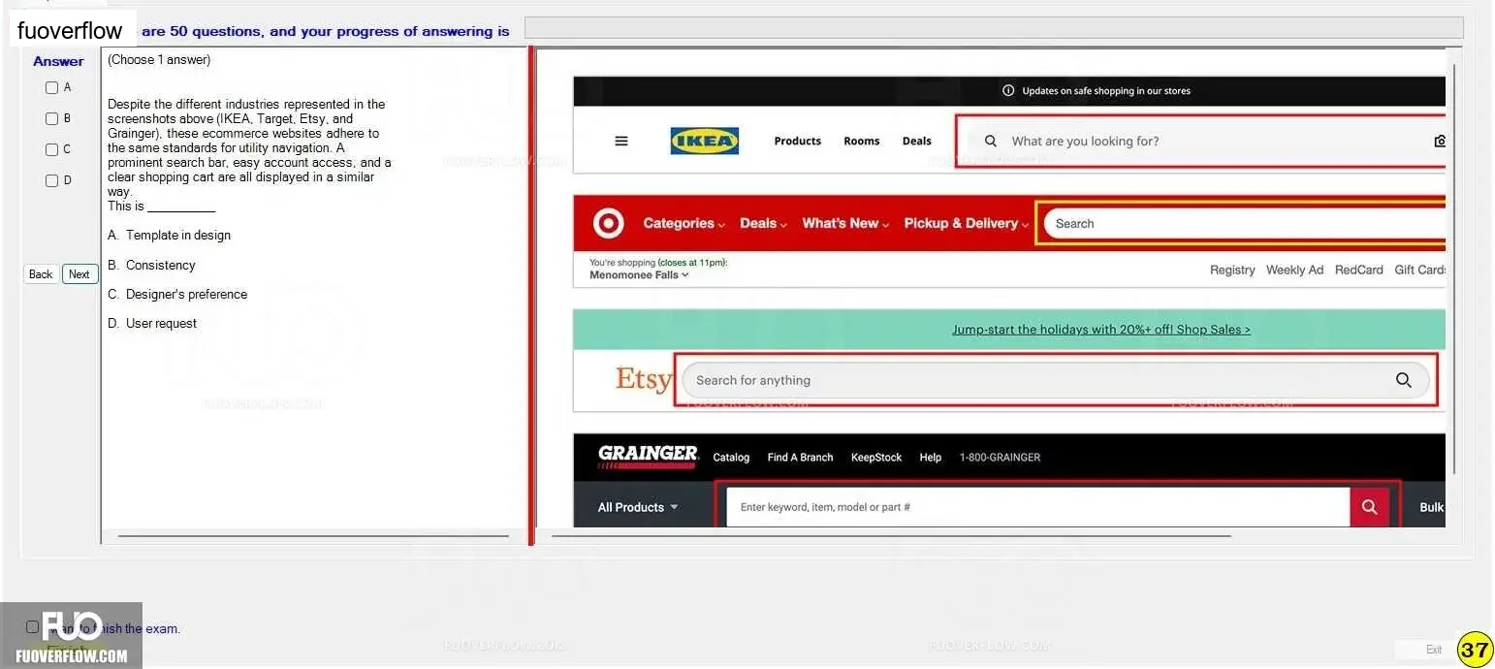Image resolution: width=1495 pixels, height=669 pixels.
Task: Tick answer checkbox C
Action: coord(52,149)
